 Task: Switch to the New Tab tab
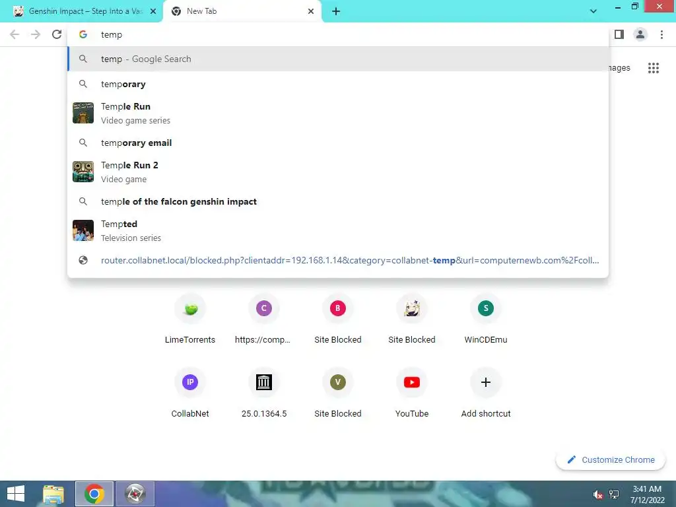[x=242, y=11]
